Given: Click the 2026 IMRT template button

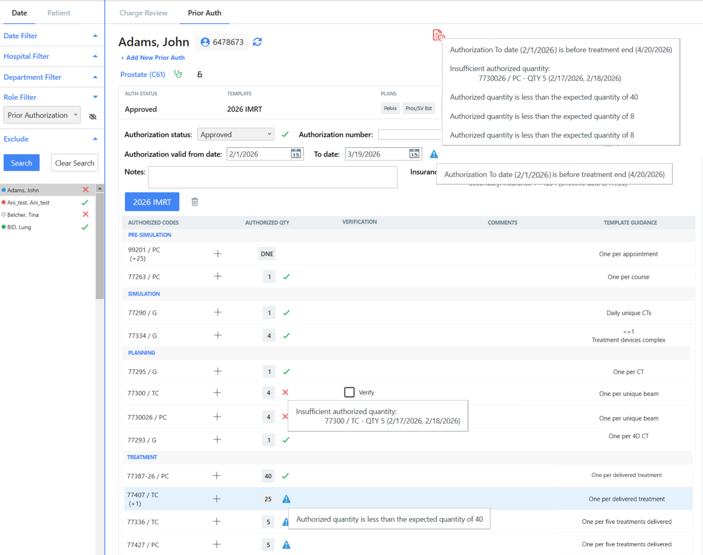Looking at the screenshot, I should click(x=152, y=202).
